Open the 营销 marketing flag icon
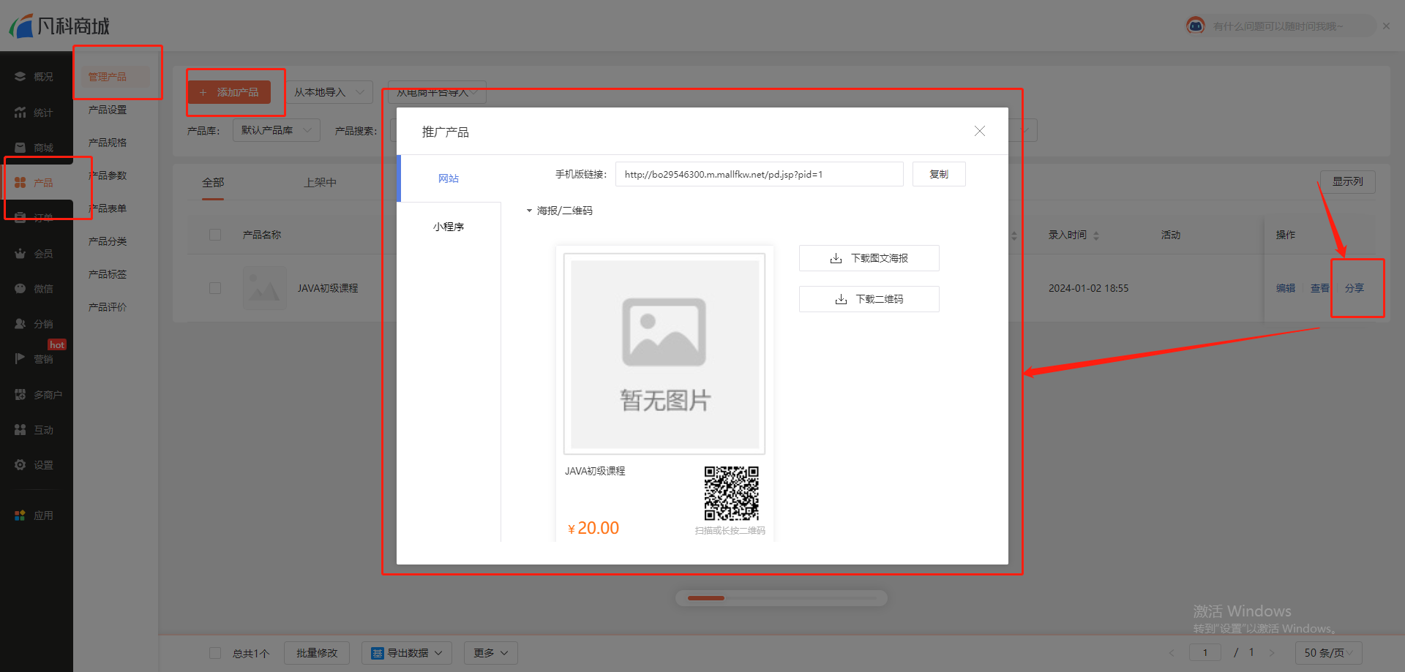 [20, 358]
